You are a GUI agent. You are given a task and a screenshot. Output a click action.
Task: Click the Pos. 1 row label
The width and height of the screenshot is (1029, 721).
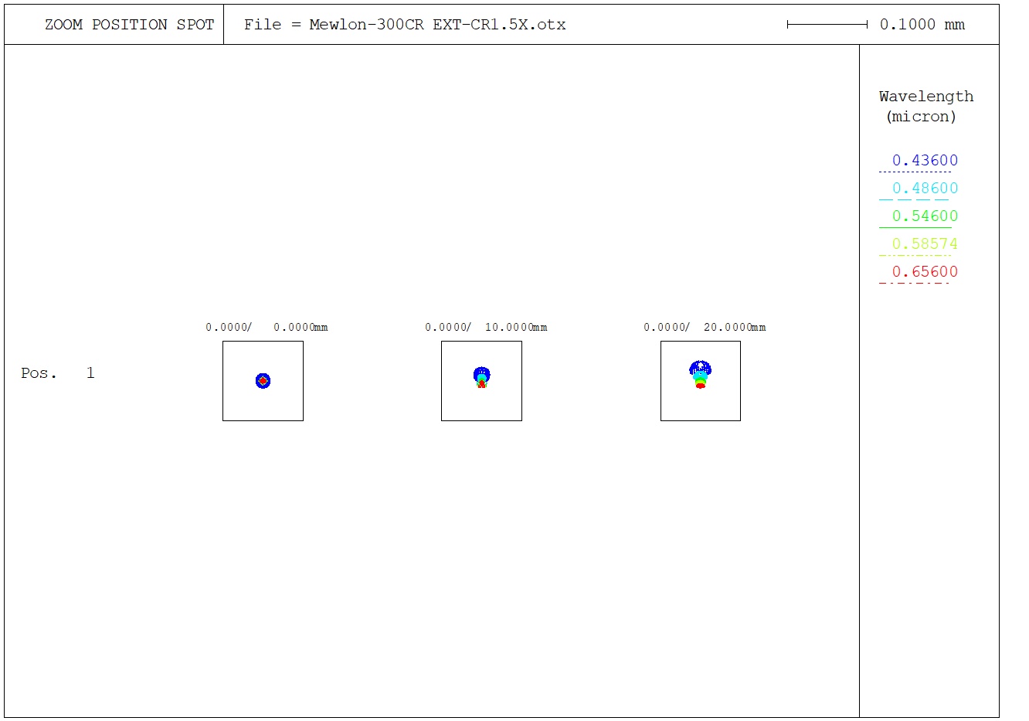pyautogui.click(x=58, y=373)
